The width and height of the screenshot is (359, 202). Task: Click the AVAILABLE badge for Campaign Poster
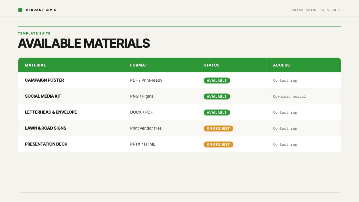[x=217, y=81]
